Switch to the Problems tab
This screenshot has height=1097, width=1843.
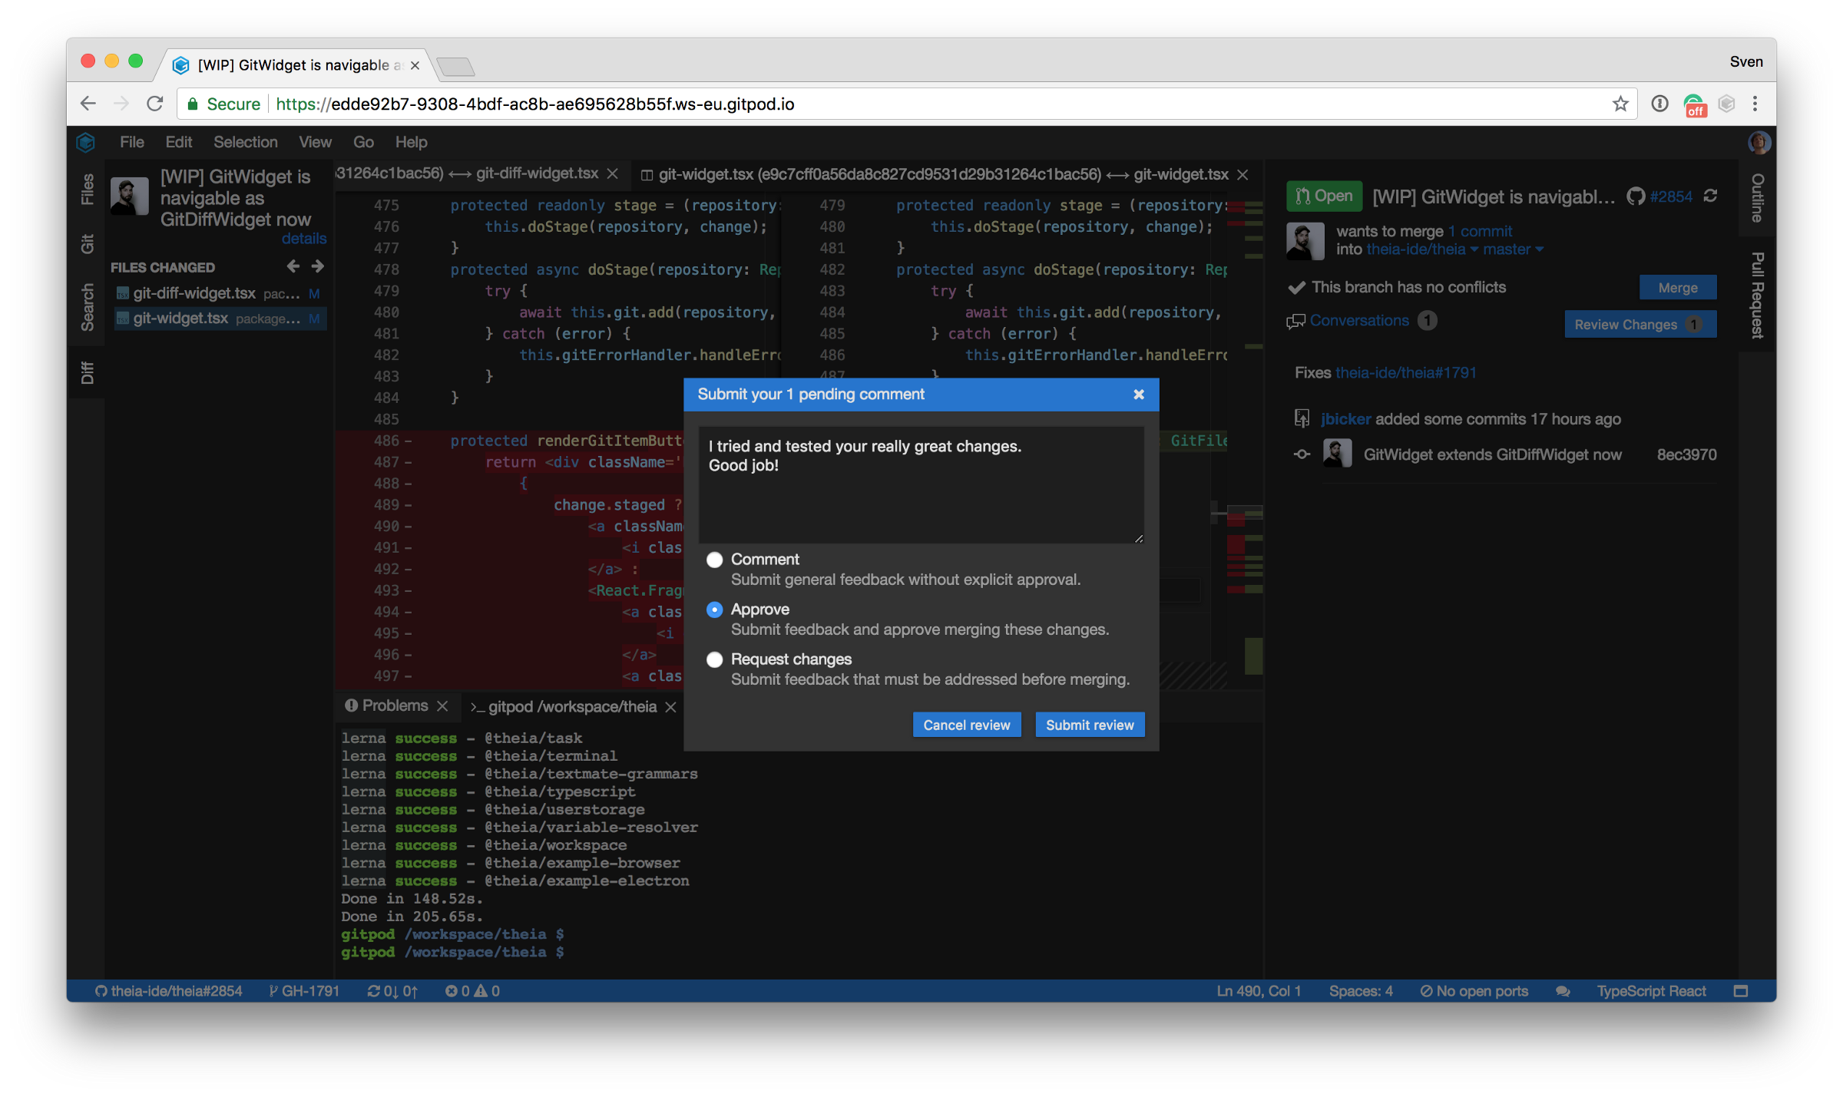tap(394, 705)
